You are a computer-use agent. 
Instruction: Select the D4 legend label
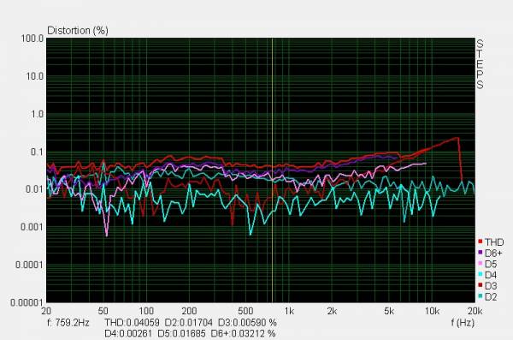[x=491, y=275]
